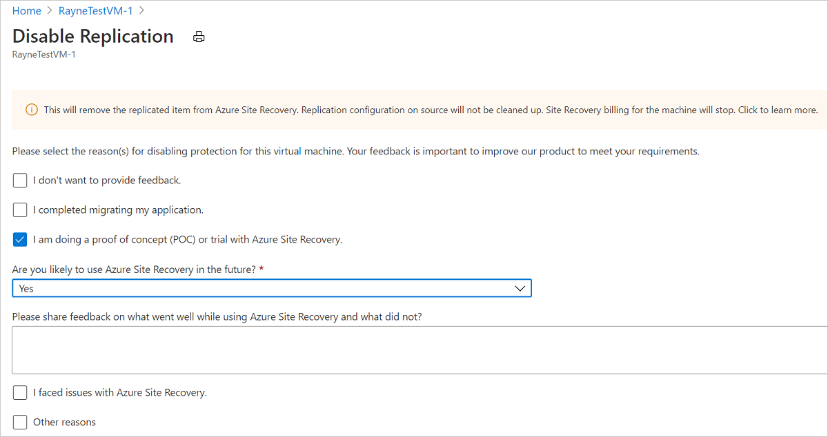The image size is (828, 437).
Task: Expand the "Are you likely to use" combo box
Action: pos(272,288)
